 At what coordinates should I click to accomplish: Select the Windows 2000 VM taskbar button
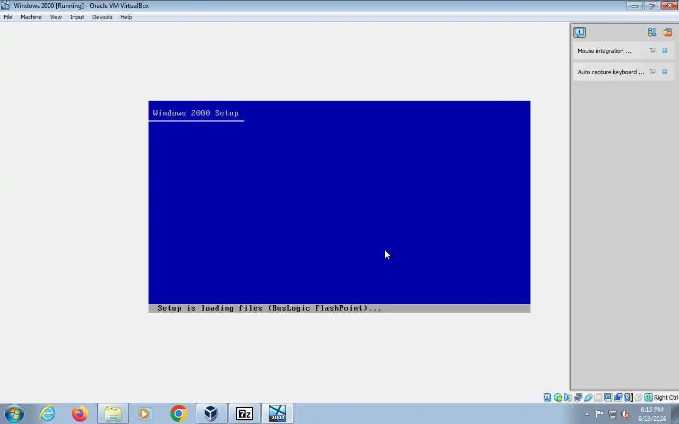(x=277, y=413)
